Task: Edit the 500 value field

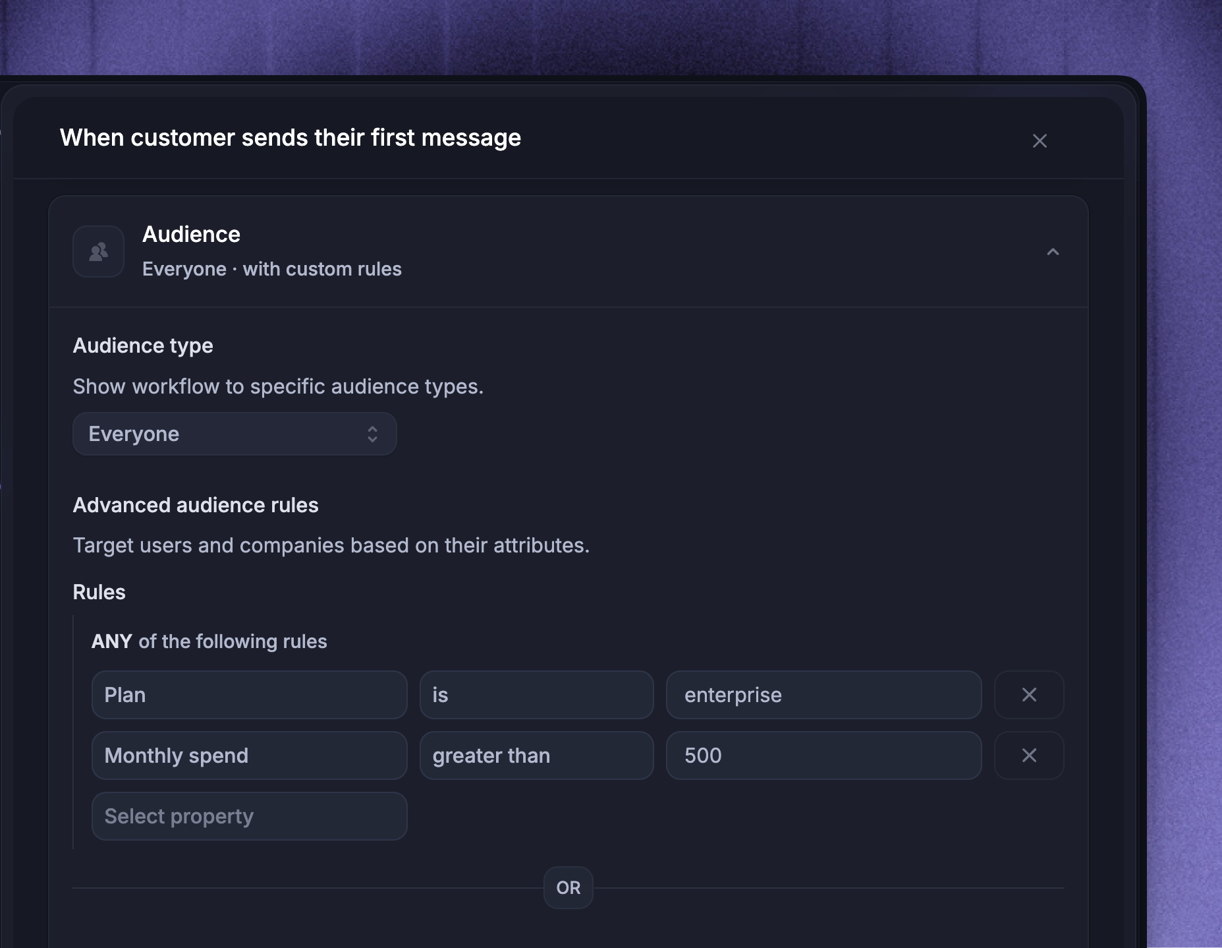Action: [x=824, y=755]
